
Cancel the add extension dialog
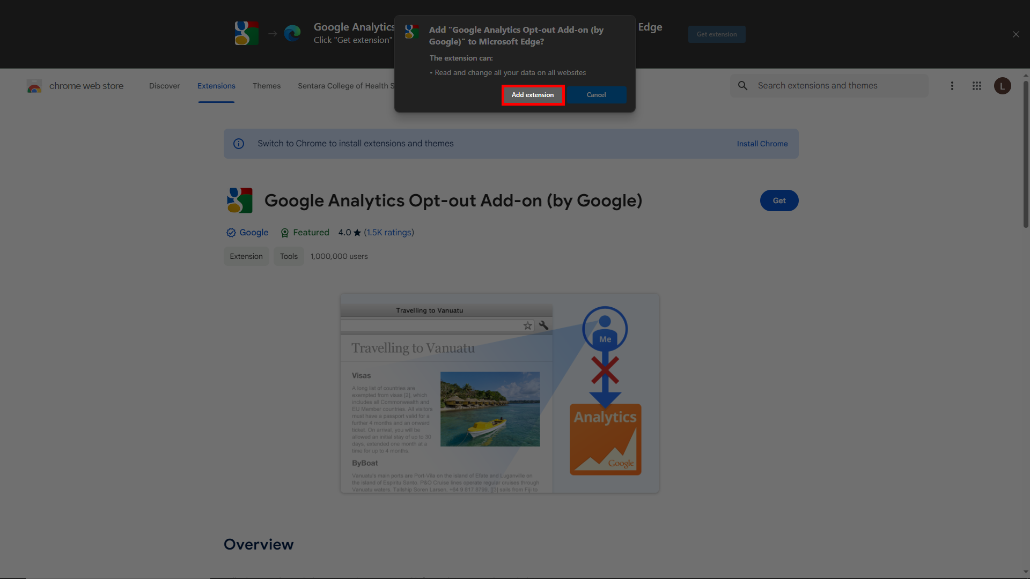(x=596, y=95)
